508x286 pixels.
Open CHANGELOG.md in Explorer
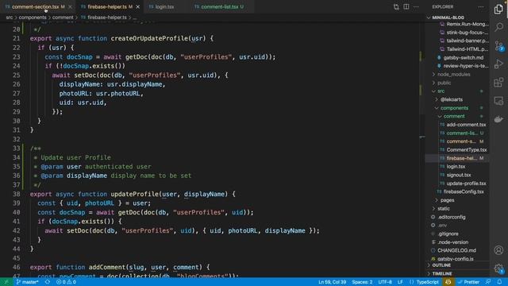(x=456, y=250)
